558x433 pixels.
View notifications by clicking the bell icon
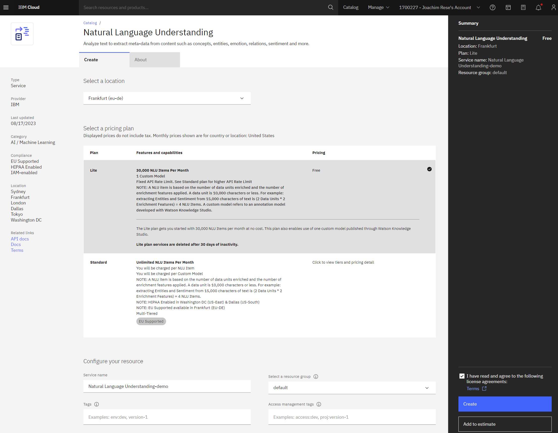(x=538, y=7)
